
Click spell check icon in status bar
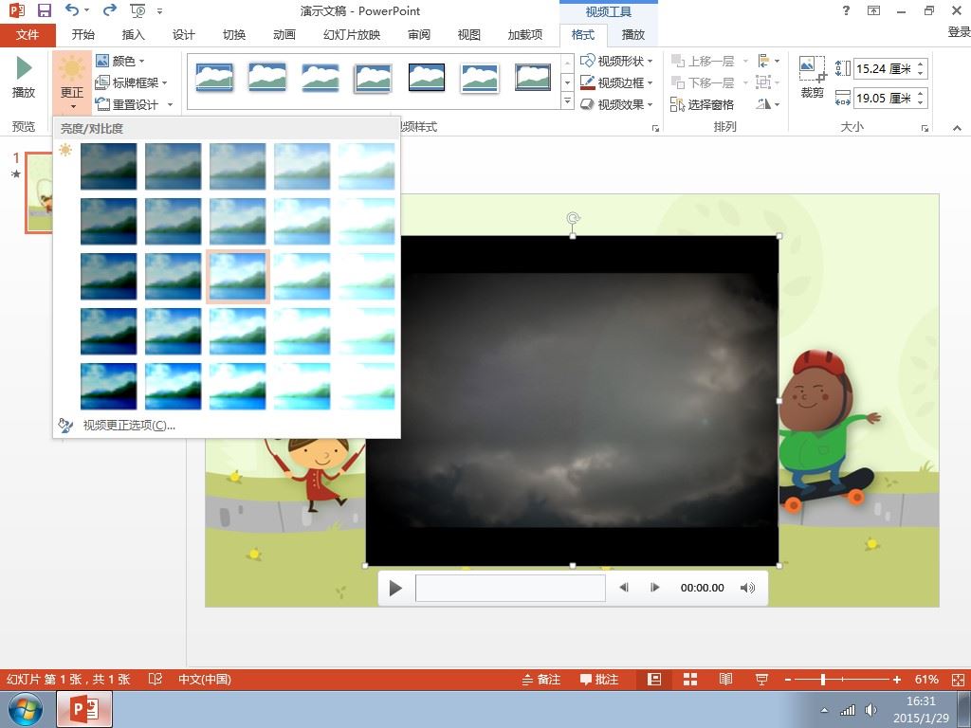pyautogui.click(x=155, y=679)
